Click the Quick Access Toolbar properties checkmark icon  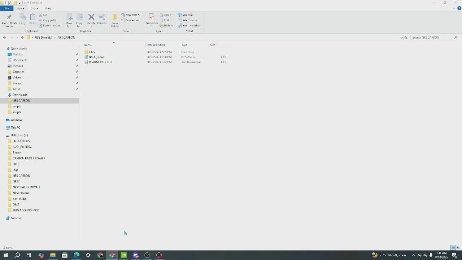tap(10, 3)
